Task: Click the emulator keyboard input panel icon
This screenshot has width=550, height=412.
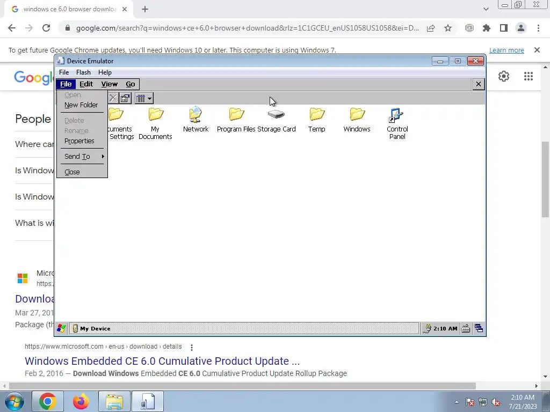Action: [466, 328]
